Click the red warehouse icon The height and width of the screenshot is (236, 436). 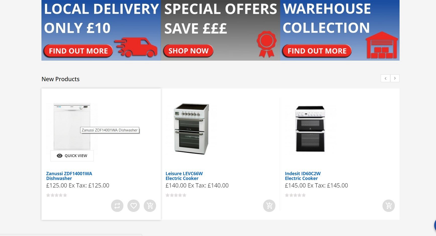382,45
